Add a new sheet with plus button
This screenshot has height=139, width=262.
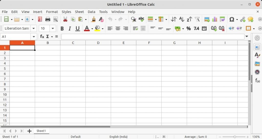coord(29,131)
